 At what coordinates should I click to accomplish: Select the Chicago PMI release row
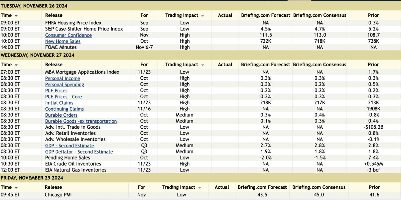(58, 195)
